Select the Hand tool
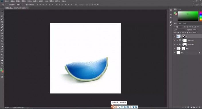202x109 pixels. coord(2,60)
